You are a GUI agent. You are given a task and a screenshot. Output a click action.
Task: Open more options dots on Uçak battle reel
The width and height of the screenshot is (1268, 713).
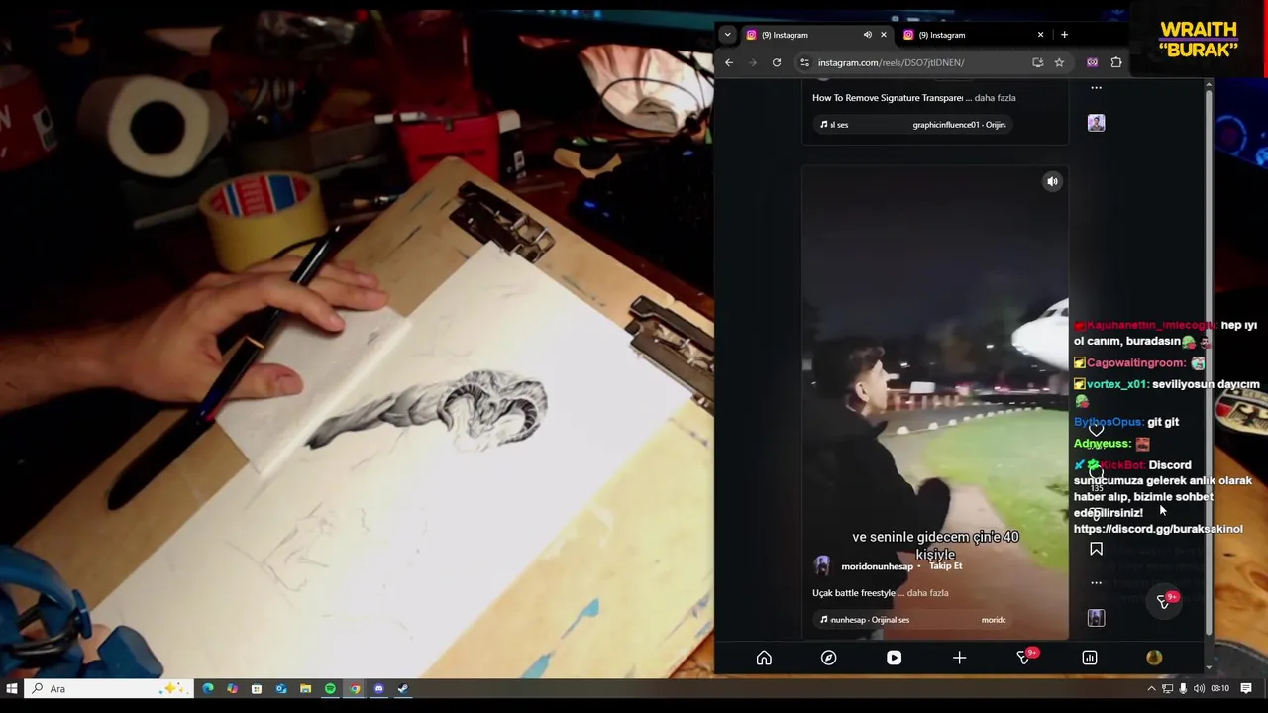pos(1096,583)
